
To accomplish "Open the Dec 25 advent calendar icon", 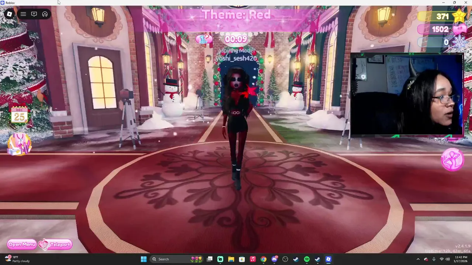I will pyautogui.click(x=19, y=115).
